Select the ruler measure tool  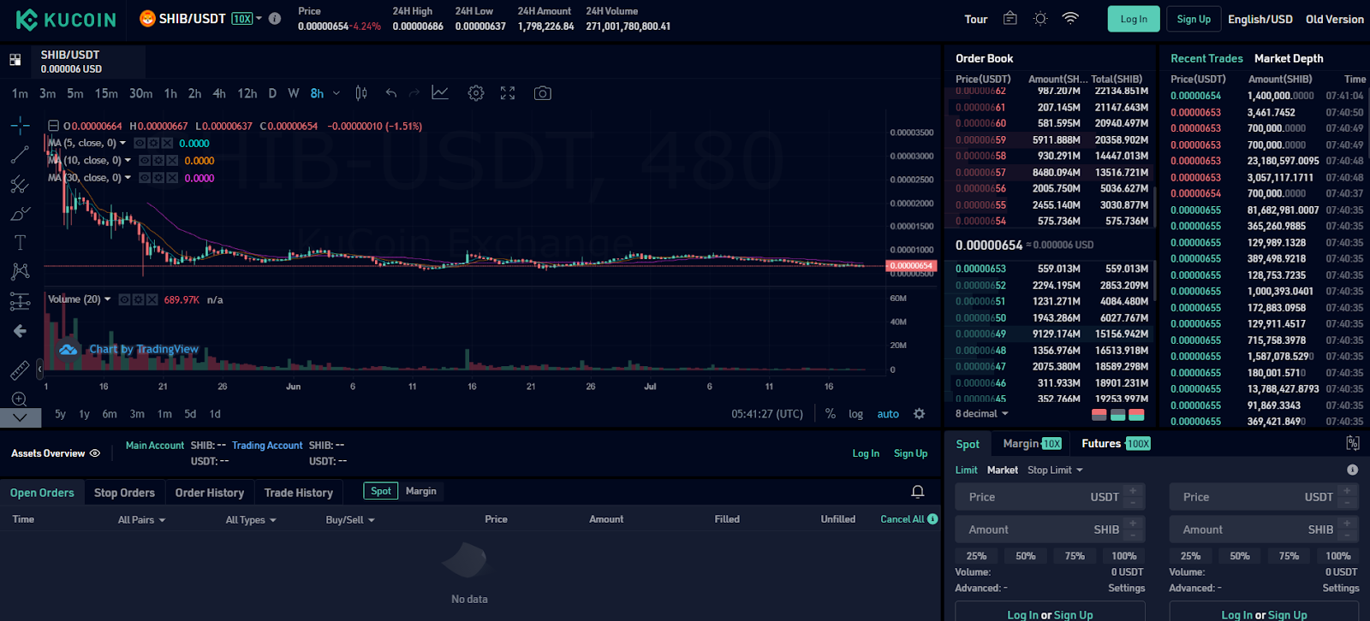click(x=20, y=370)
